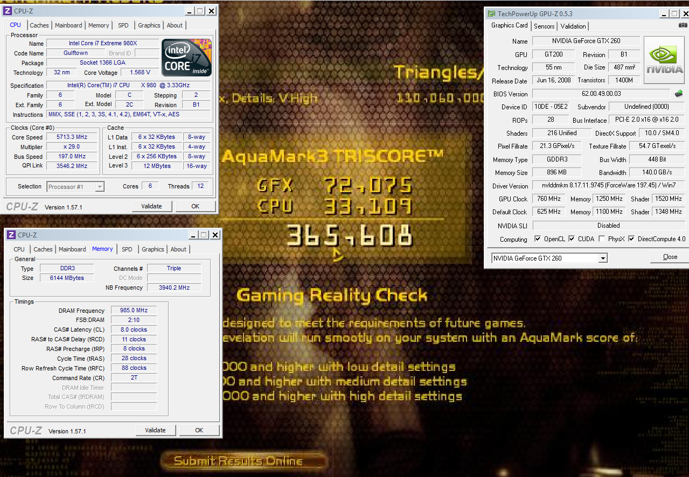Image resolution: width=689 pixels, height=477 pixels.
Task: Click the CPU-Z title icon of the top window
Action: click(x=9, y=11)
